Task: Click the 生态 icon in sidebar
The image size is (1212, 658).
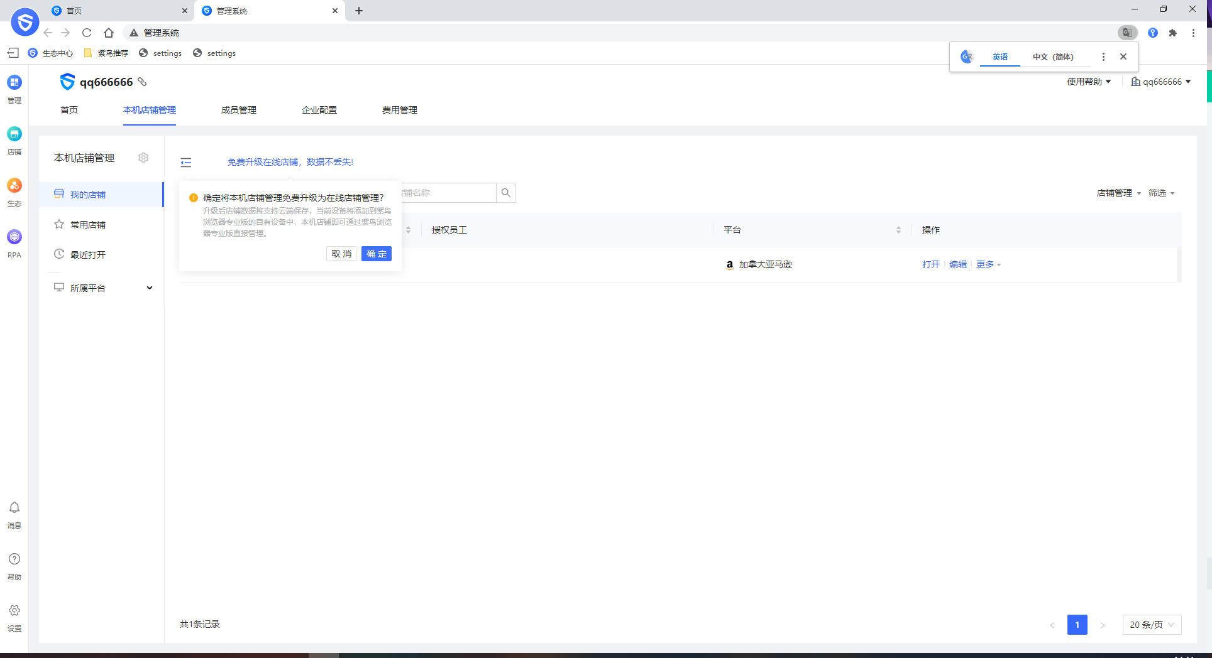Action: point(14,186)
